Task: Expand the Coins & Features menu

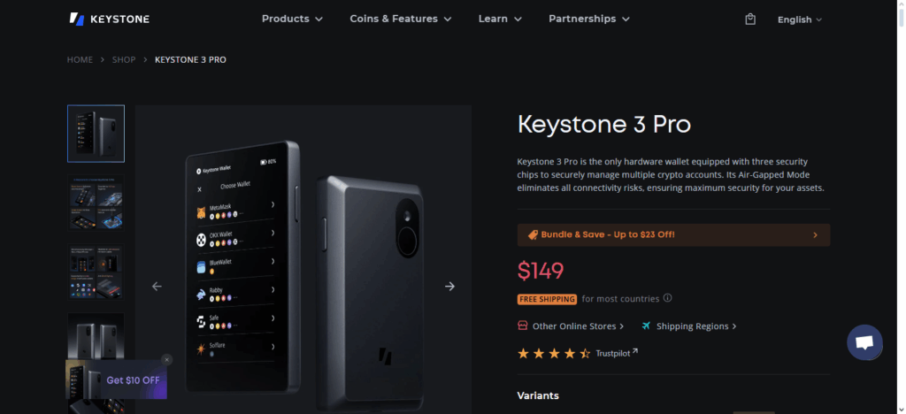Action: (x=400, y=19)
